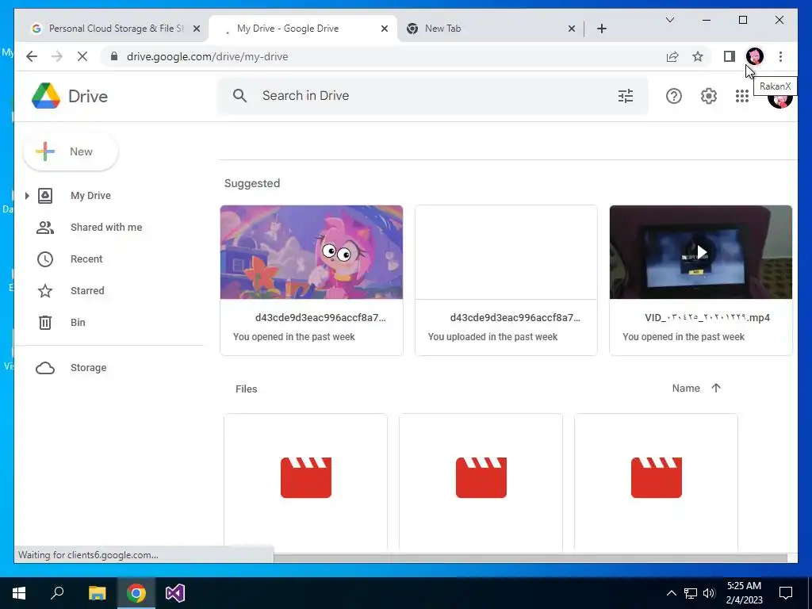
Task: Click the Chrome profile avatar RakanX
Action: [x=755, y=56]
